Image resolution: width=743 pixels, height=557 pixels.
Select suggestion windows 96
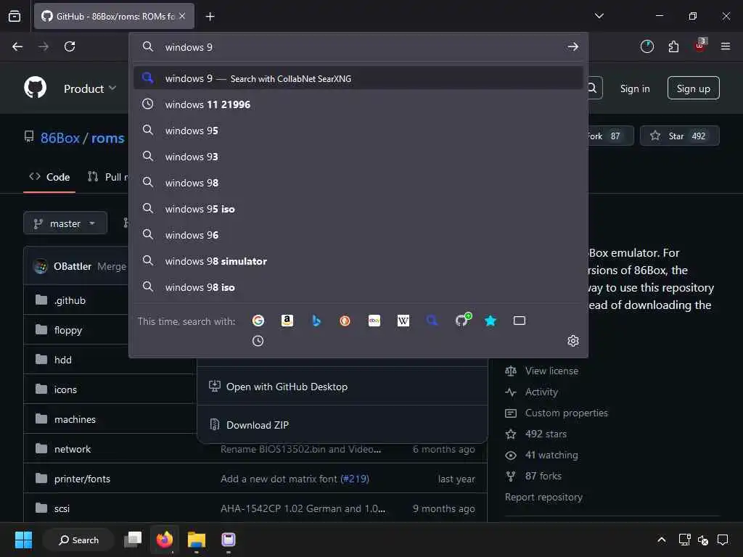point(358,234)
